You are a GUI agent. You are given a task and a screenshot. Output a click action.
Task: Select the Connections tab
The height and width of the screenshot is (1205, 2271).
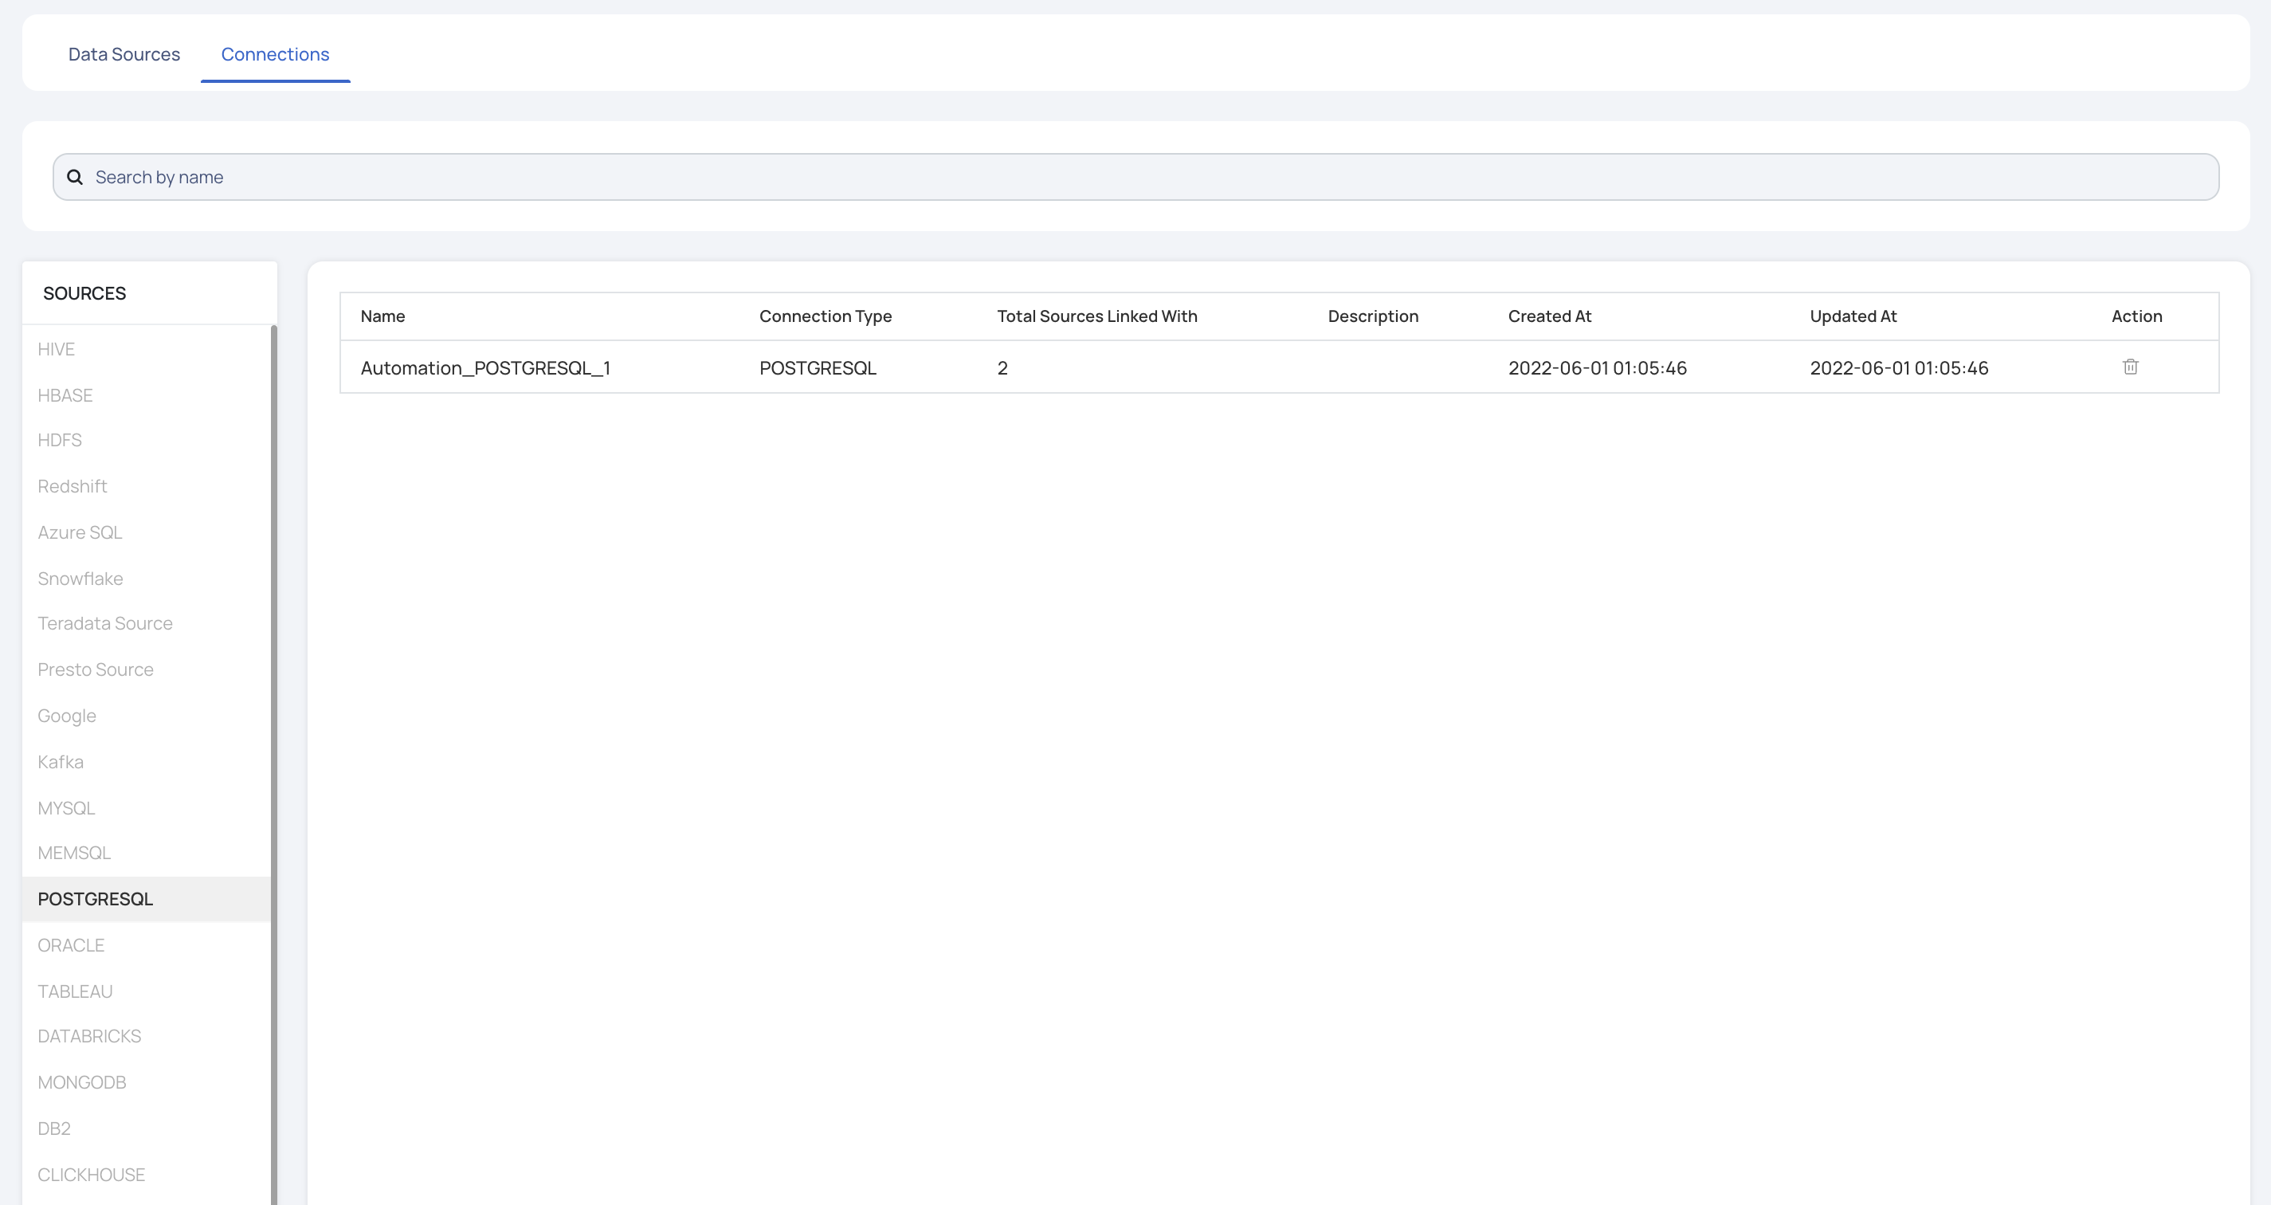pos(275,55)
